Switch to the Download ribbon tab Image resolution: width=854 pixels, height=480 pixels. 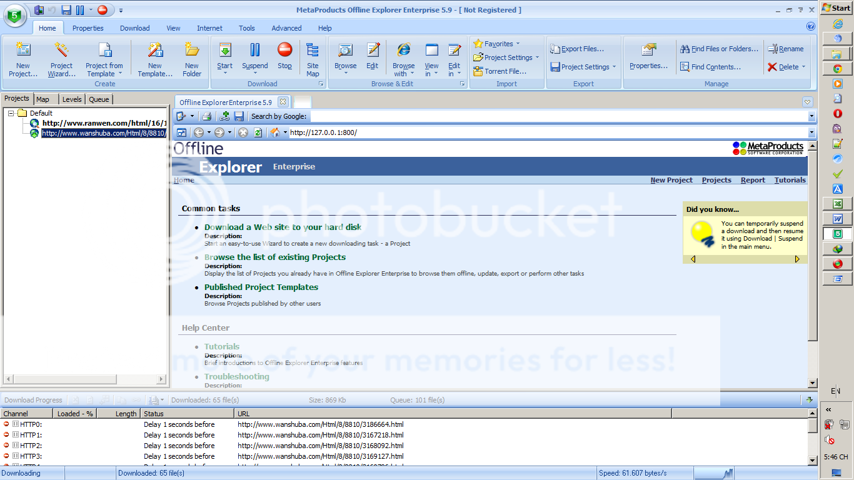(134, 28)
